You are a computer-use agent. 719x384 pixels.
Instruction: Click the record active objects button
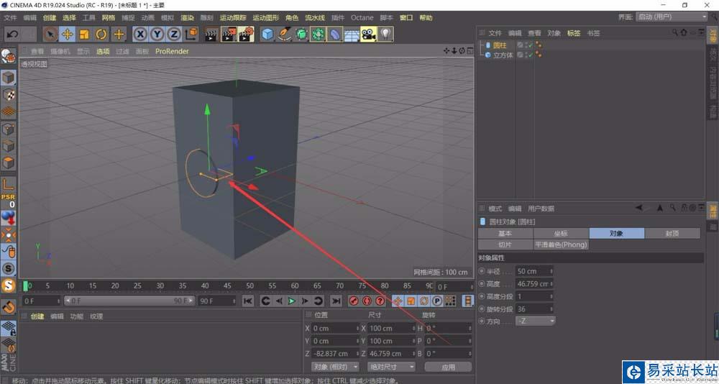click(x=354, y=301)
